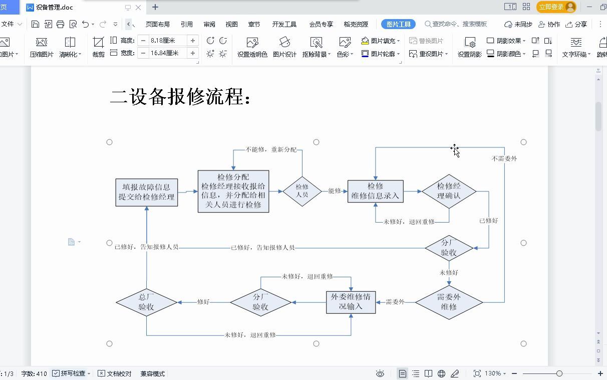The image size is (607, 380).
Task: Click the fit page zoom icon
Action: (x=477, y=373)
